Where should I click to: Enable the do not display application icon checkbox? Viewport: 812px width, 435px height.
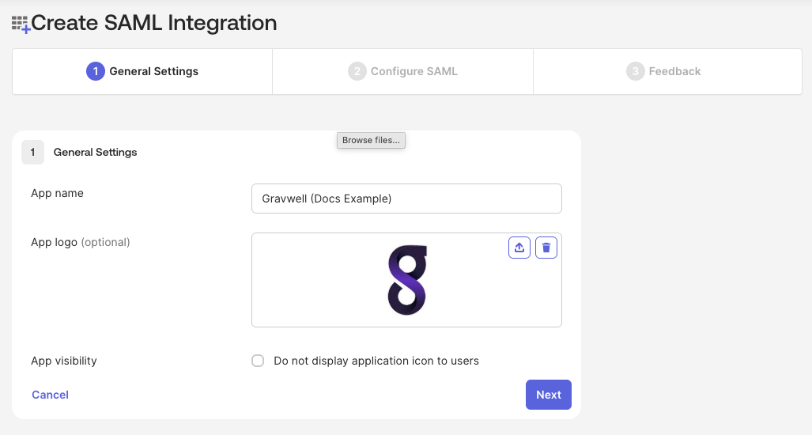pyautogui.click(x=258, y=361)
